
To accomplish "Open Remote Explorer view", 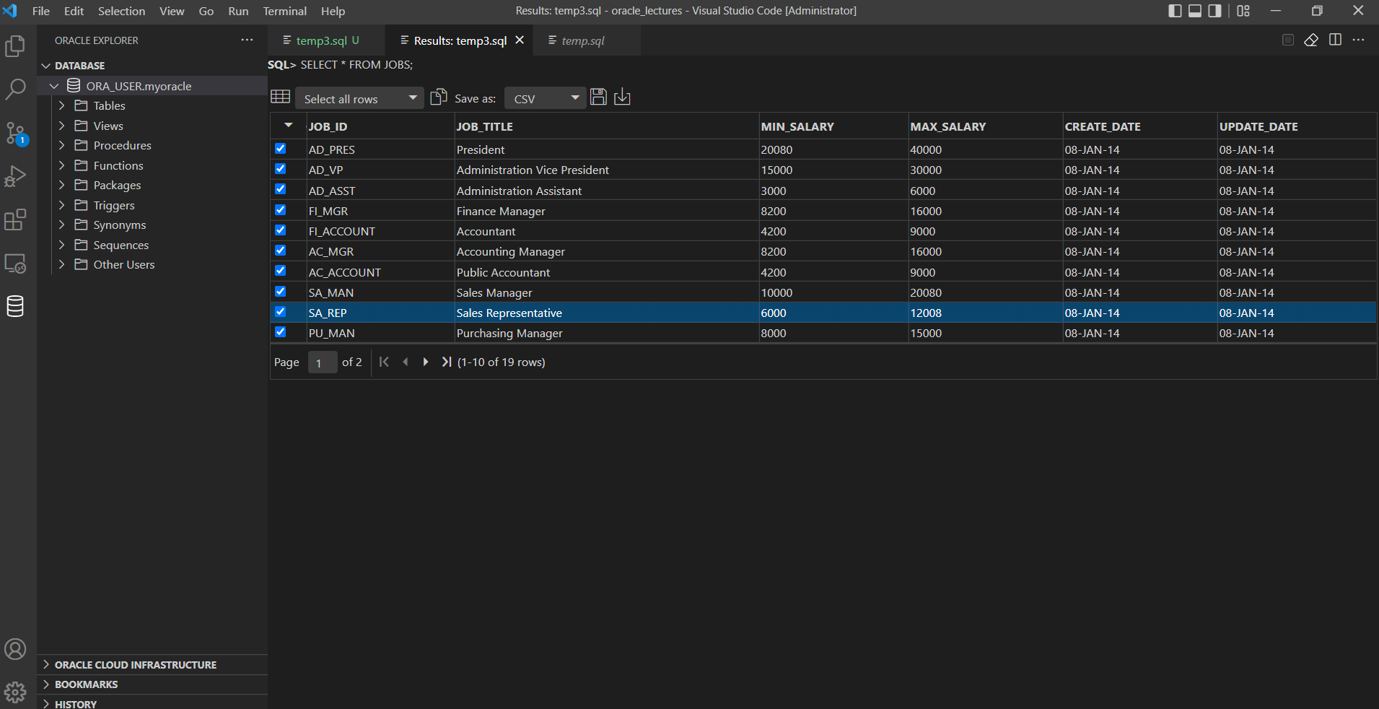I will (x=15, y=263).
